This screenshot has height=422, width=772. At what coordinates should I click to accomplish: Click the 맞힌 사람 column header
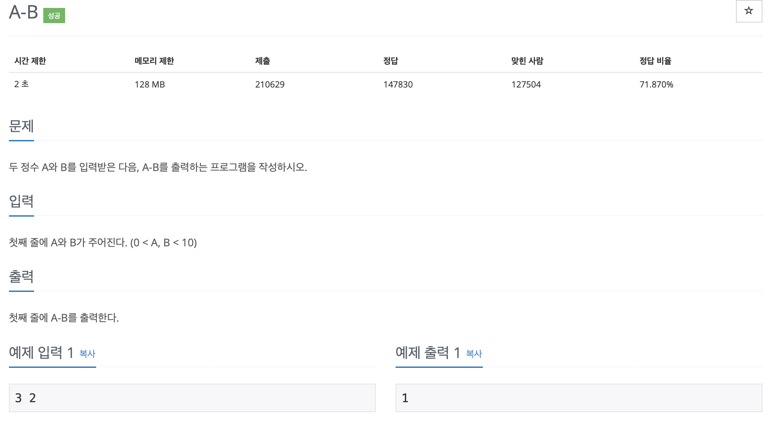point(527,61)
